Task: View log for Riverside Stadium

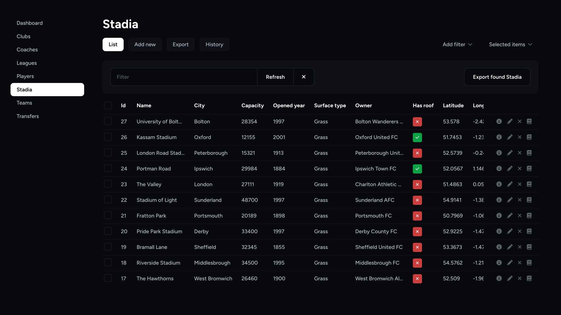Action: 529,262
